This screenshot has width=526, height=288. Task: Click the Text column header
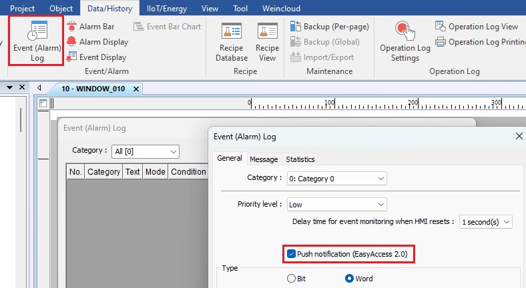point(133,171)
